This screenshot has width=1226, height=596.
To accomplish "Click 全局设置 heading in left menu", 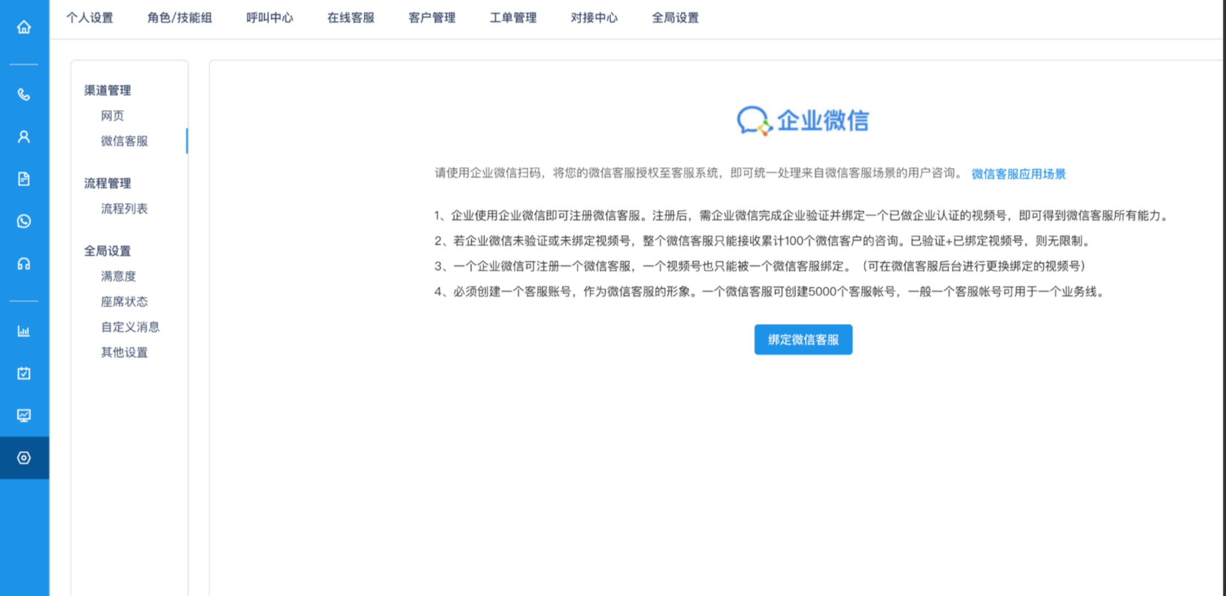I will (x=107, y=251).
